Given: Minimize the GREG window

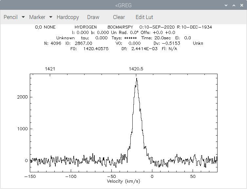Looking at the screenshot, I should pyautogui.click(x=226, y=5).
